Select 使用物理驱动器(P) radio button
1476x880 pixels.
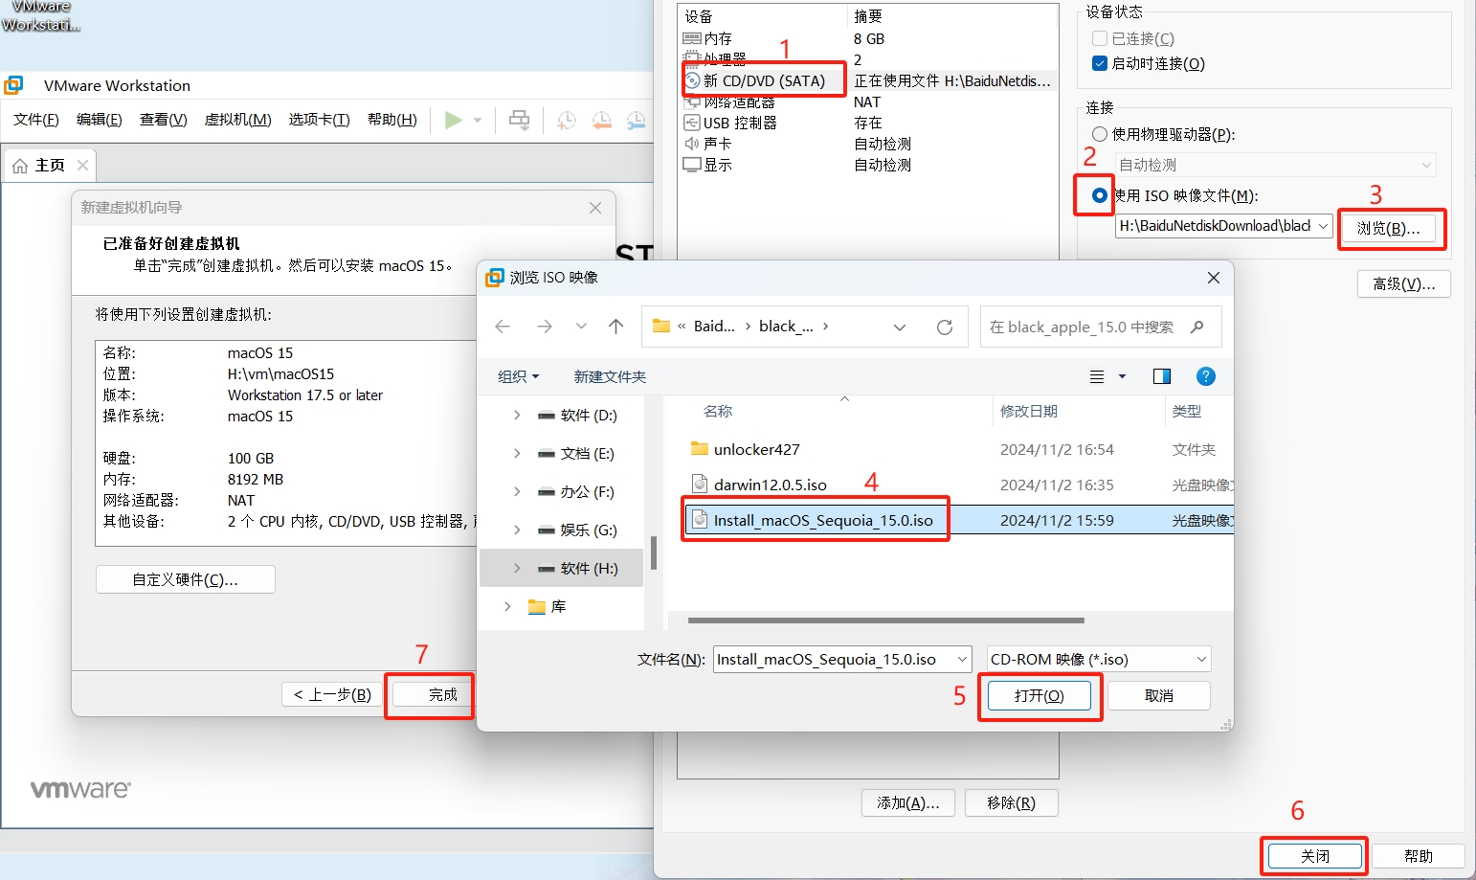[x=1100, y=134]
